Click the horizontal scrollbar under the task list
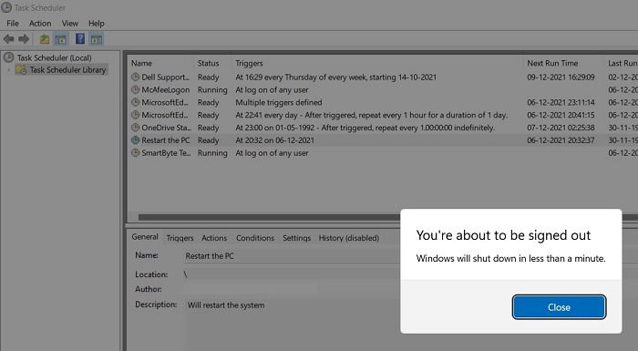The image size is (638, 351). (269, 217)
